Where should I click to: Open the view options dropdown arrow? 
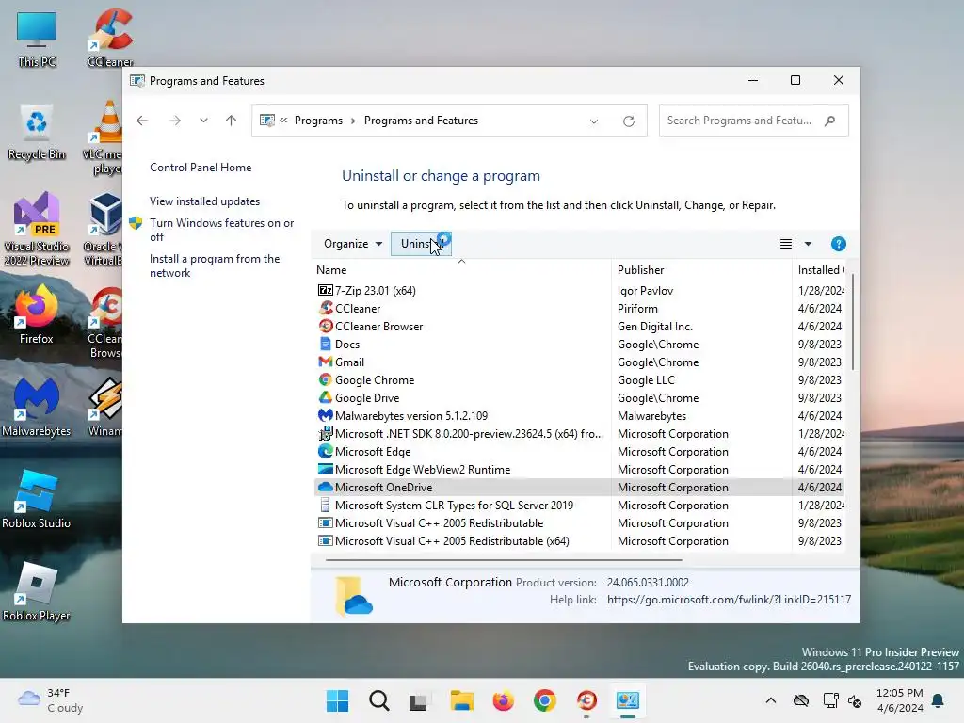click(x=809, y=244)
